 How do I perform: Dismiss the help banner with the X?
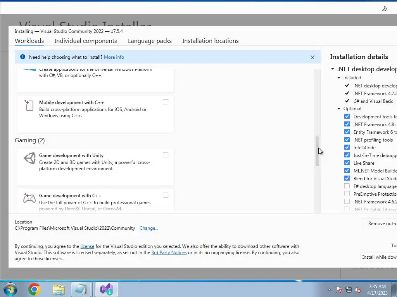tap(312, 57)
